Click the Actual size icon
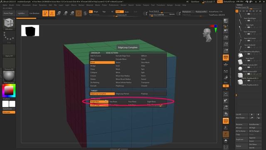The height and width of the screenshot is (150, 266). coord(226,44)
